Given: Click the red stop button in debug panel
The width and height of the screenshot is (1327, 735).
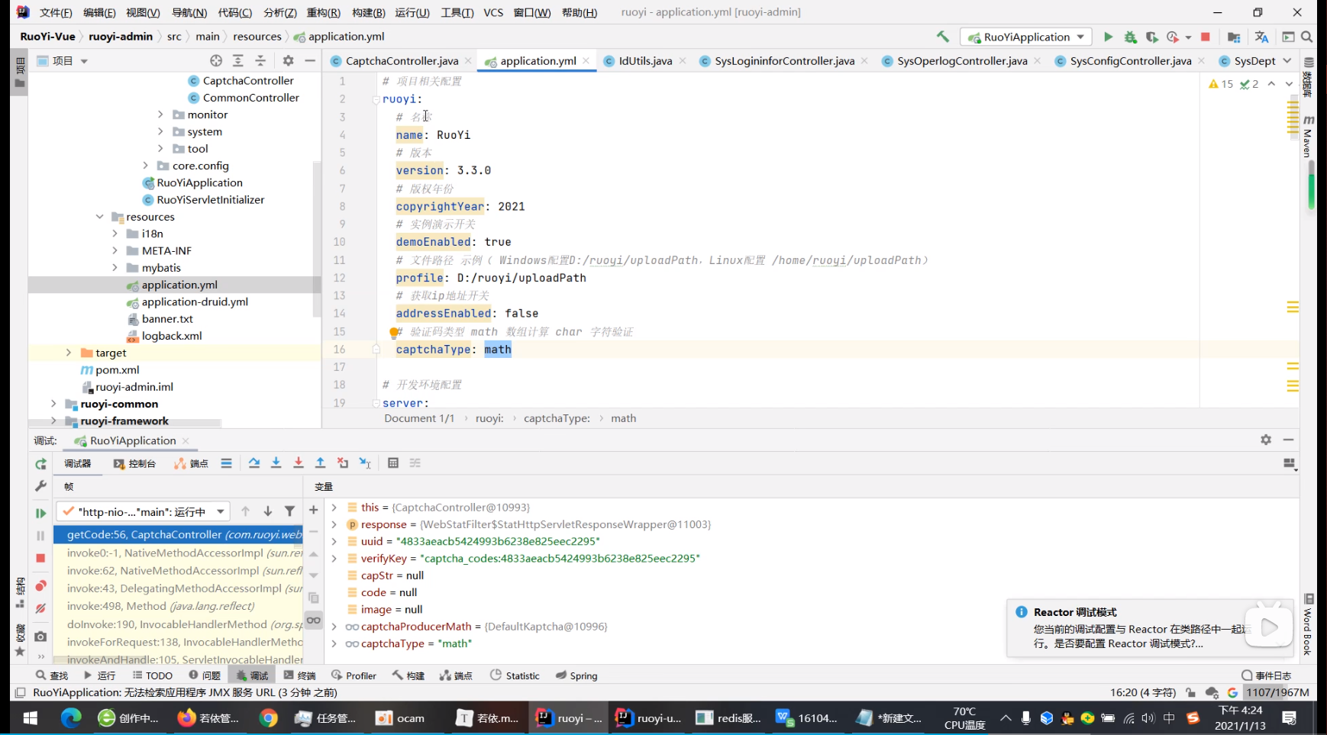Looking at the screenshot, I should tap(40, 558).
